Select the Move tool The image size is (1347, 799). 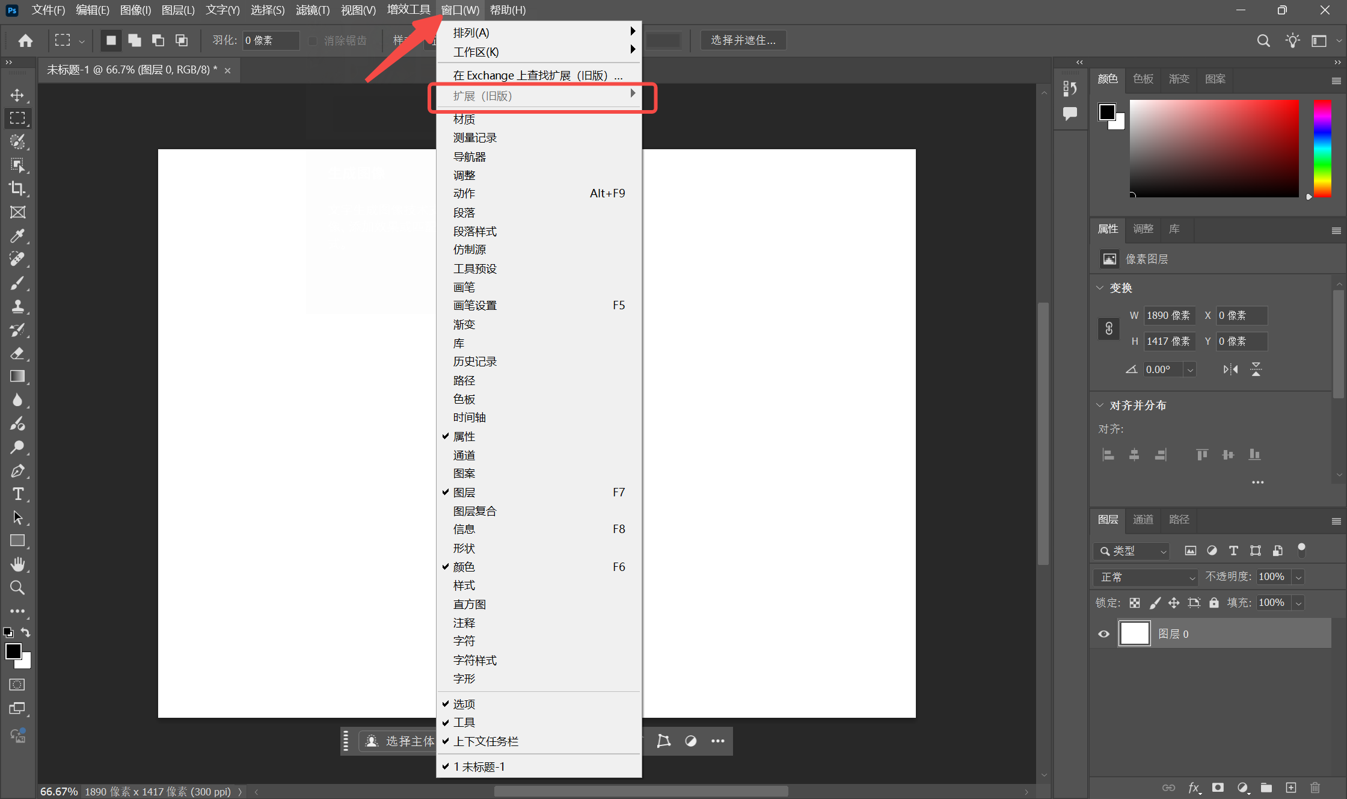pos(17,95)
